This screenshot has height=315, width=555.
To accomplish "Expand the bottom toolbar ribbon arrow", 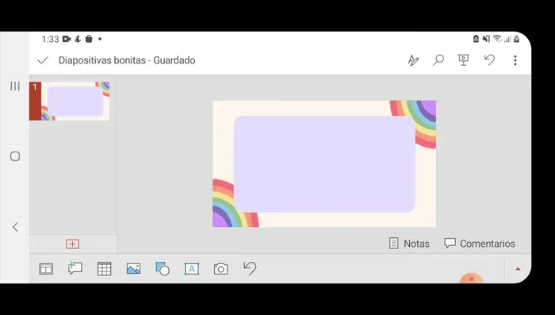I will (518, 269).
